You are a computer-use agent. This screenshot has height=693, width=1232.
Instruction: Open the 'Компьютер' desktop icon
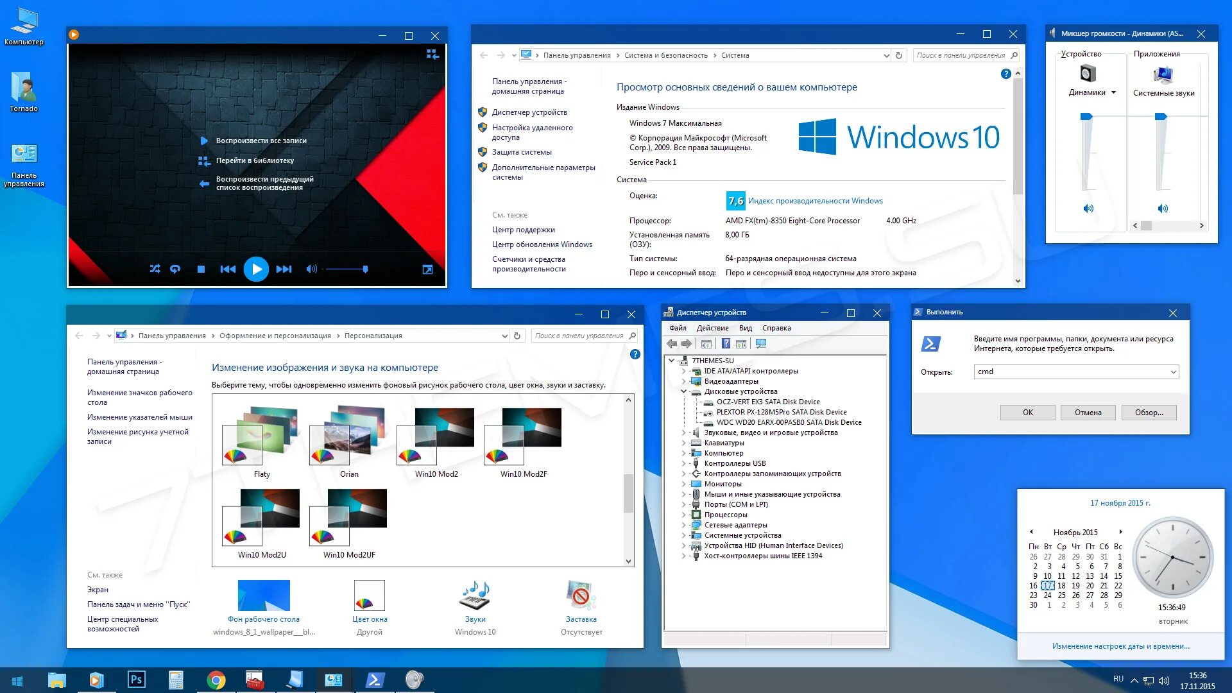pyautogui.click(x=24, y=27)
